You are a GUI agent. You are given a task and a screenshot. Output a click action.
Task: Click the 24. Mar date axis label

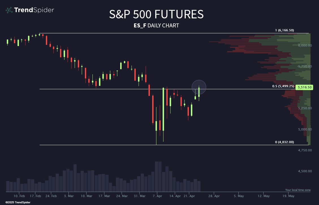pyautogui.click(x=122, y=196)
